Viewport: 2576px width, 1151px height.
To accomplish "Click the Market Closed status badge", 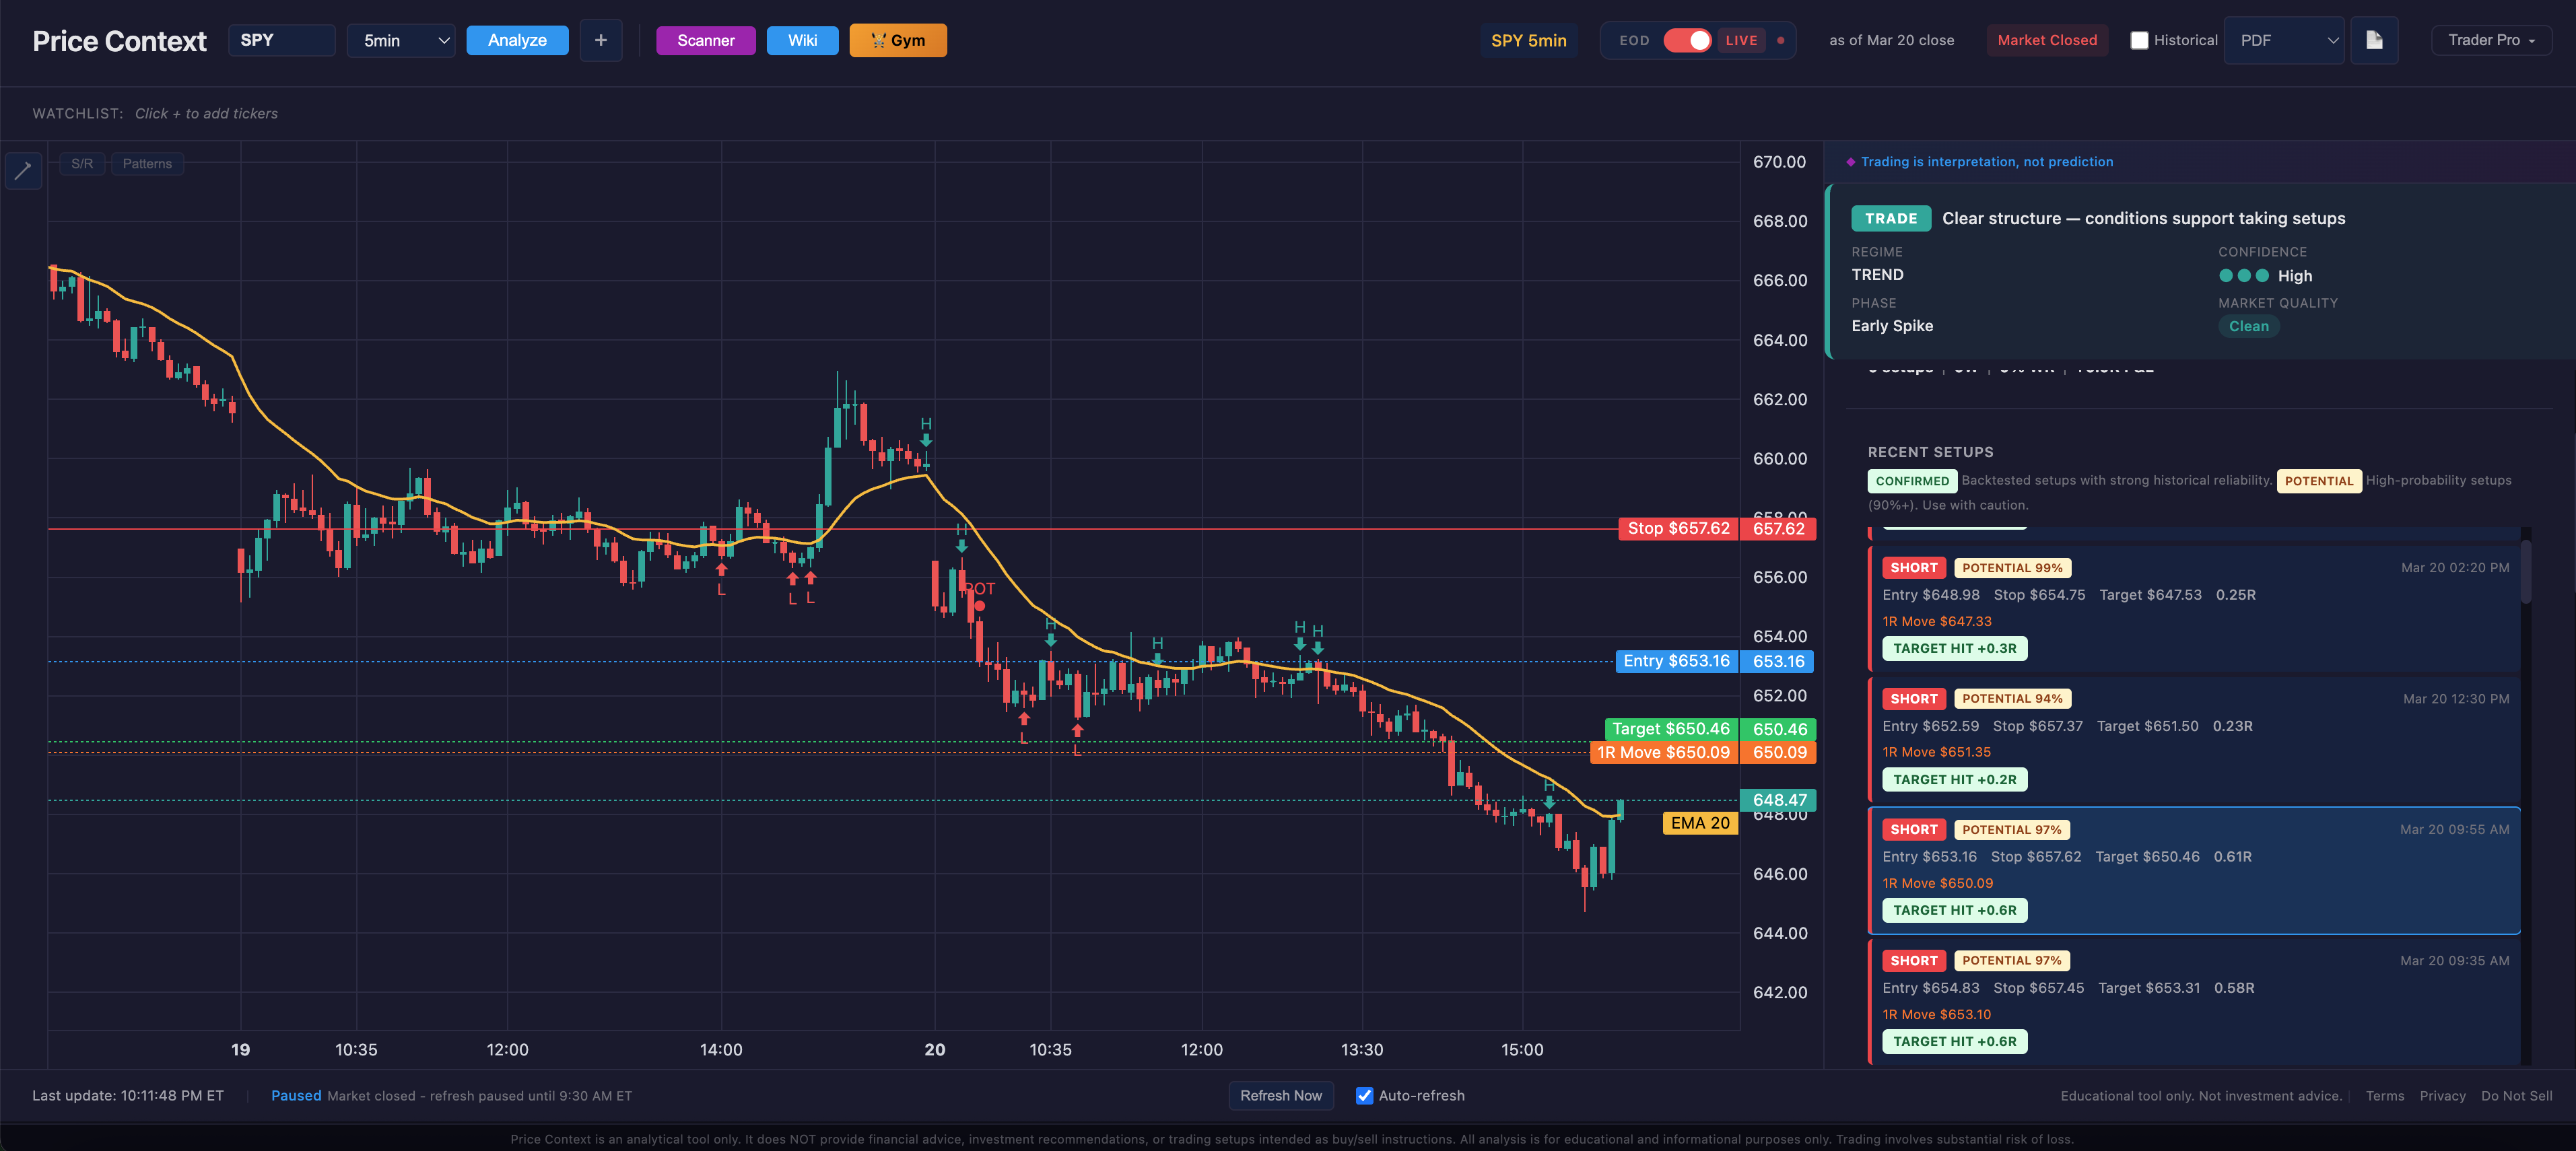I will [2047, 40].
